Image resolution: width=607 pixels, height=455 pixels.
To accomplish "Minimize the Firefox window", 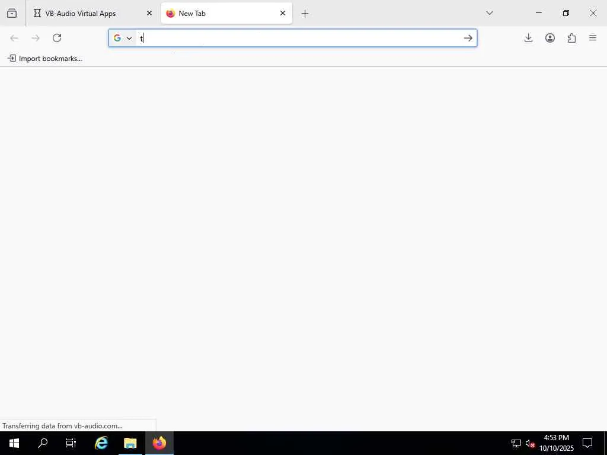I will point(538,13).
